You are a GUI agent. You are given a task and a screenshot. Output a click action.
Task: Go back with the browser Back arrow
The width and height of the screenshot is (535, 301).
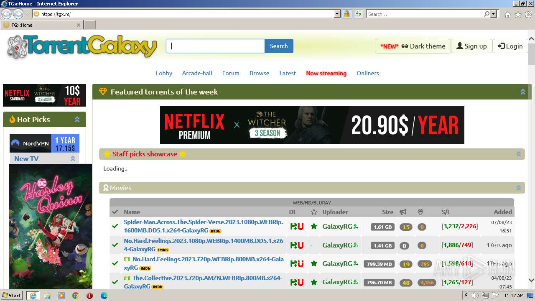(7, 14)
